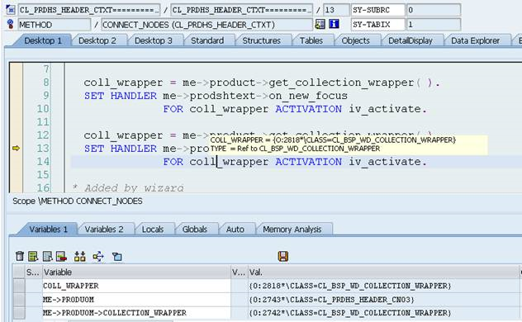The width and height of the screenshot is (522, 322).
Task: Switch to the Globals tab
Action: click(195, 230)
